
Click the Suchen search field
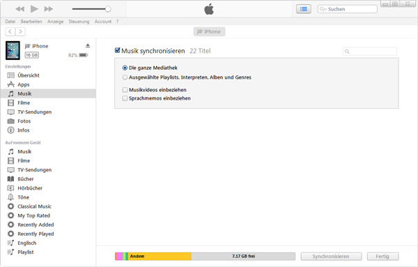click(x=348, y=9)
